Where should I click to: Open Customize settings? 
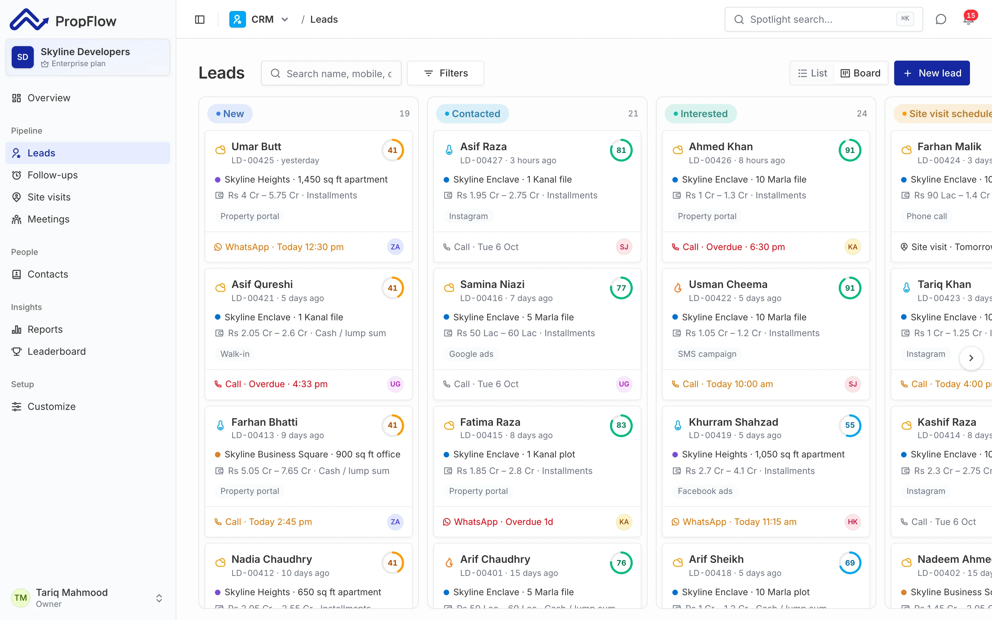[x=88, y=406]
